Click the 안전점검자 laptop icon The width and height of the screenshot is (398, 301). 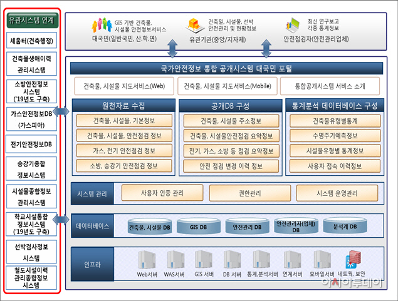(x=293, y=25)
